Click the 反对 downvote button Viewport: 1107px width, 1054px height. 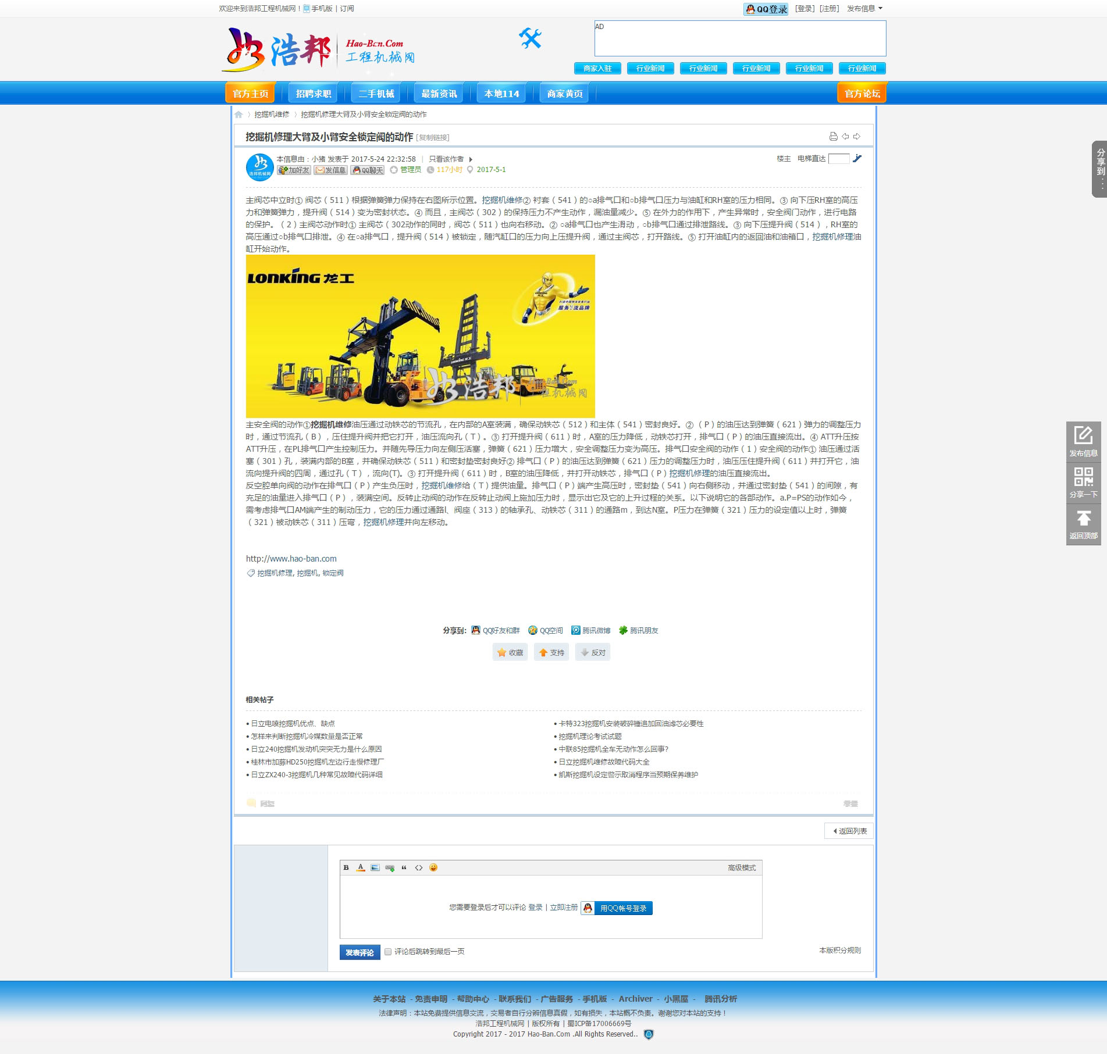tap(593, 652)
